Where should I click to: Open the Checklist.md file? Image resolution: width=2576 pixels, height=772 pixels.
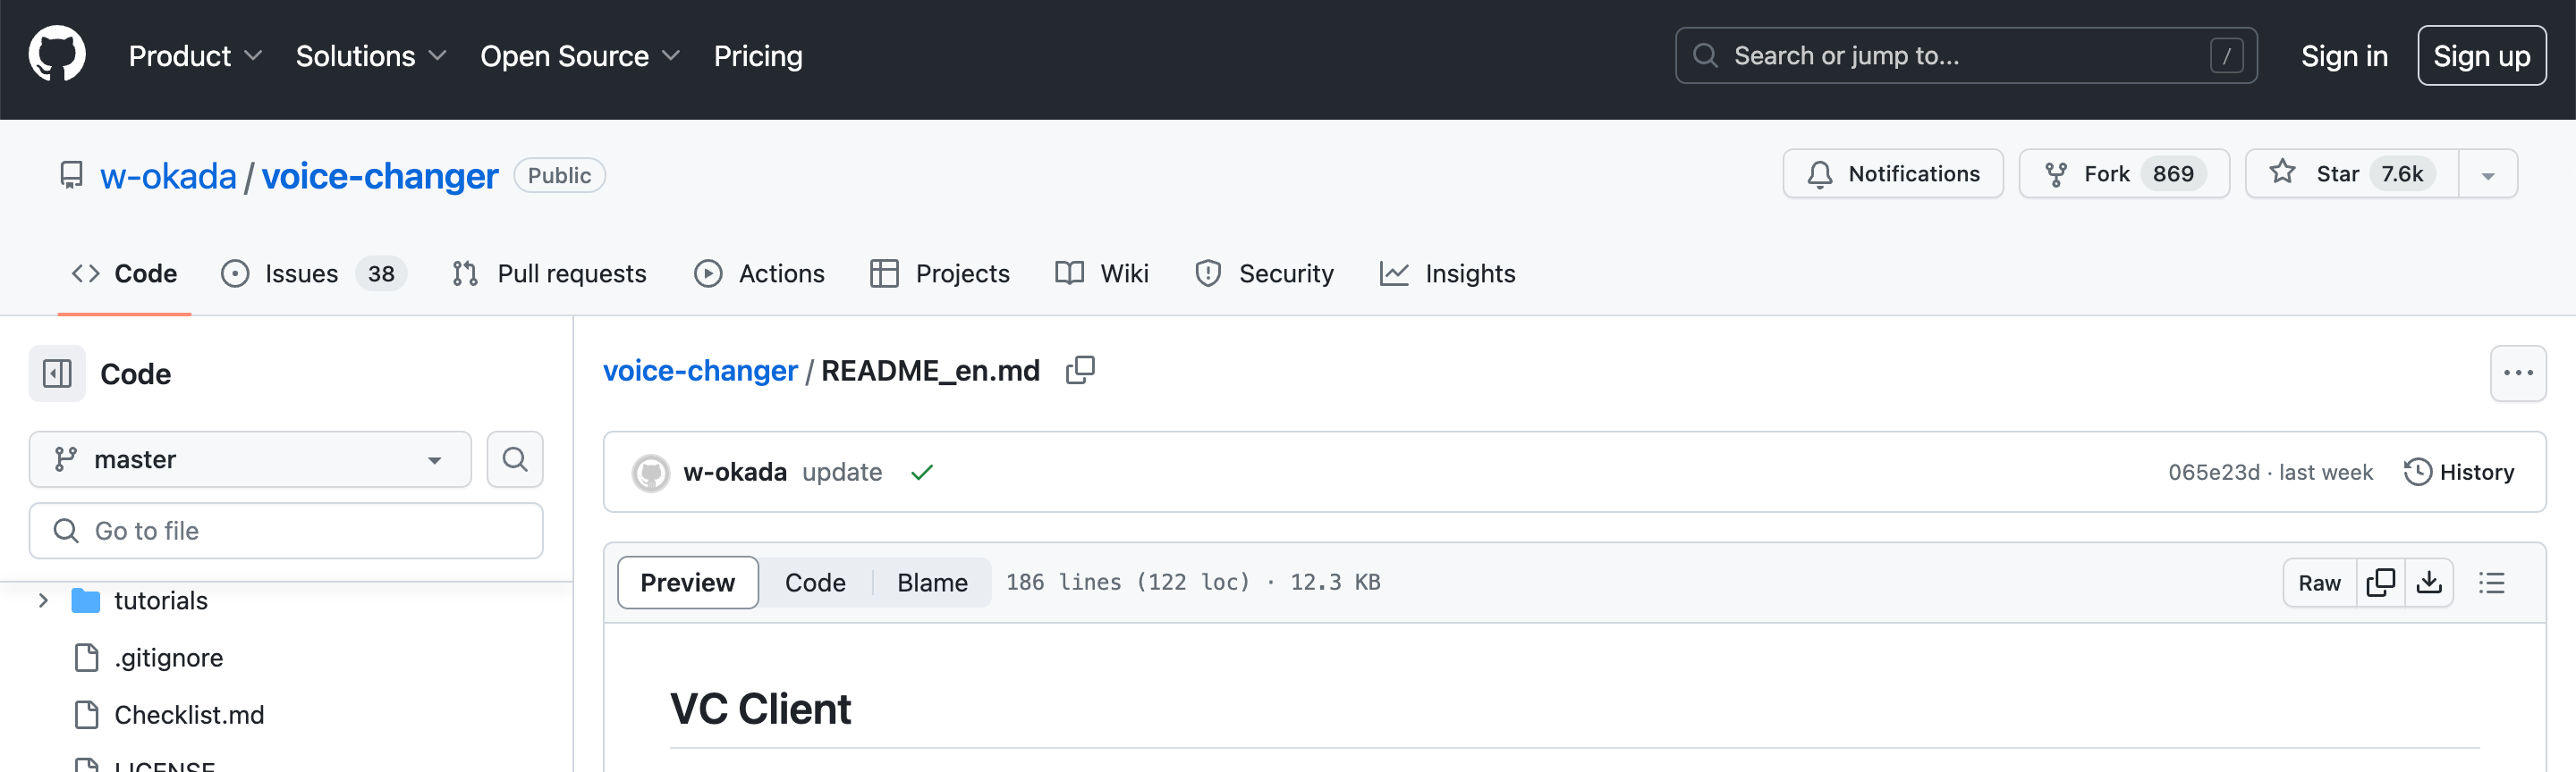coord(189,715)
